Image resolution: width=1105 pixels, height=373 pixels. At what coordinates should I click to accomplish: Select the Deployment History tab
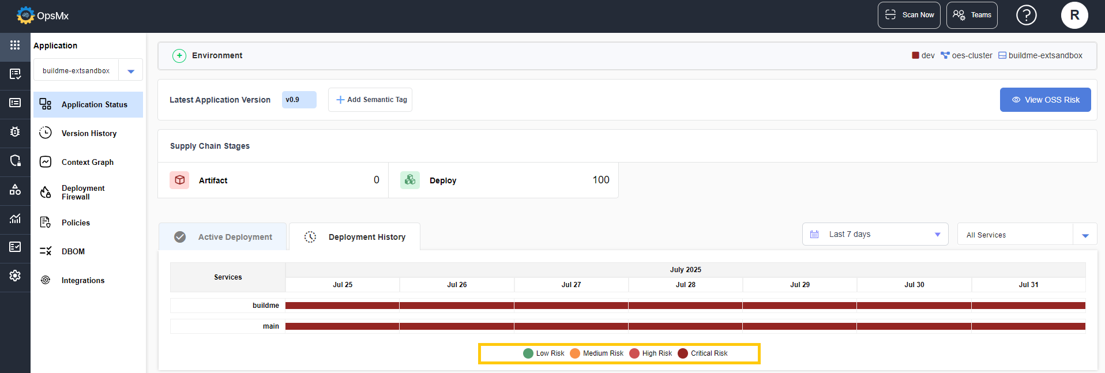coord(355,237)
